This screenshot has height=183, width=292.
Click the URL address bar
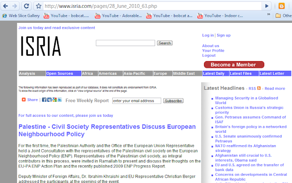pyautogui.click(x=152, y=6)
